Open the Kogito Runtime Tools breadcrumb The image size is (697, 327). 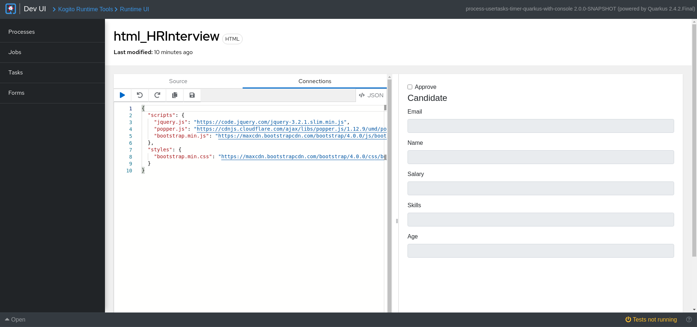(x=85, y=9)
